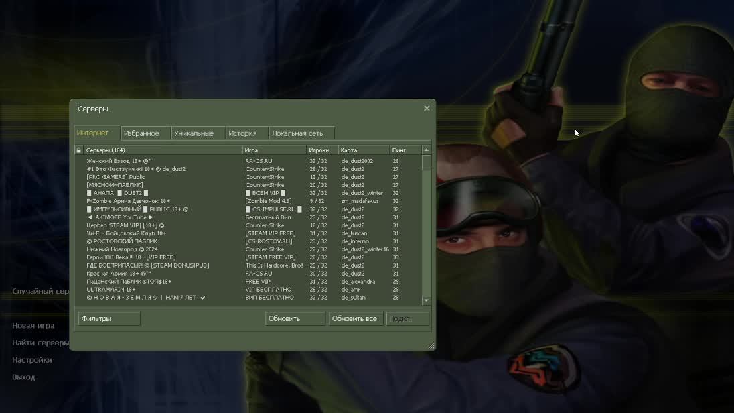Click map cell zm_madafakus
Image resolution: width=734 pixels, height=413 pixels.
[x=360, y=201]
